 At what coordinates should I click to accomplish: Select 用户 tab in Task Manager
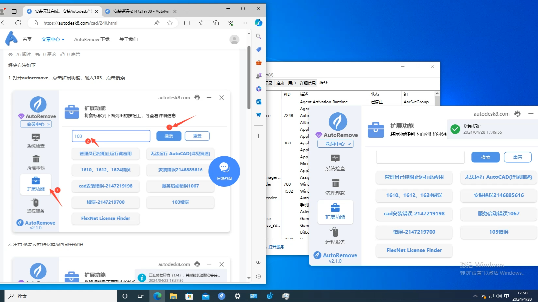pyautogui.click(x=292, y=83)
